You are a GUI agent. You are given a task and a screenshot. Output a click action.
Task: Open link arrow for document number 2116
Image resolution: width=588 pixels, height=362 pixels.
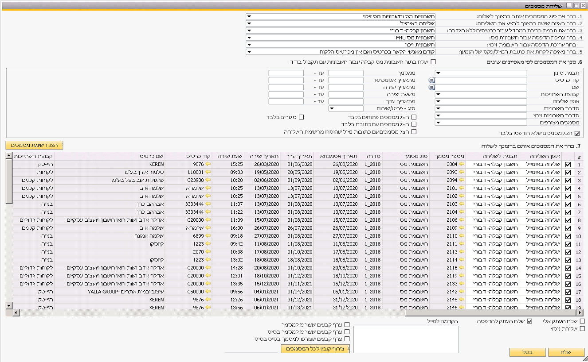pos(462,268)
